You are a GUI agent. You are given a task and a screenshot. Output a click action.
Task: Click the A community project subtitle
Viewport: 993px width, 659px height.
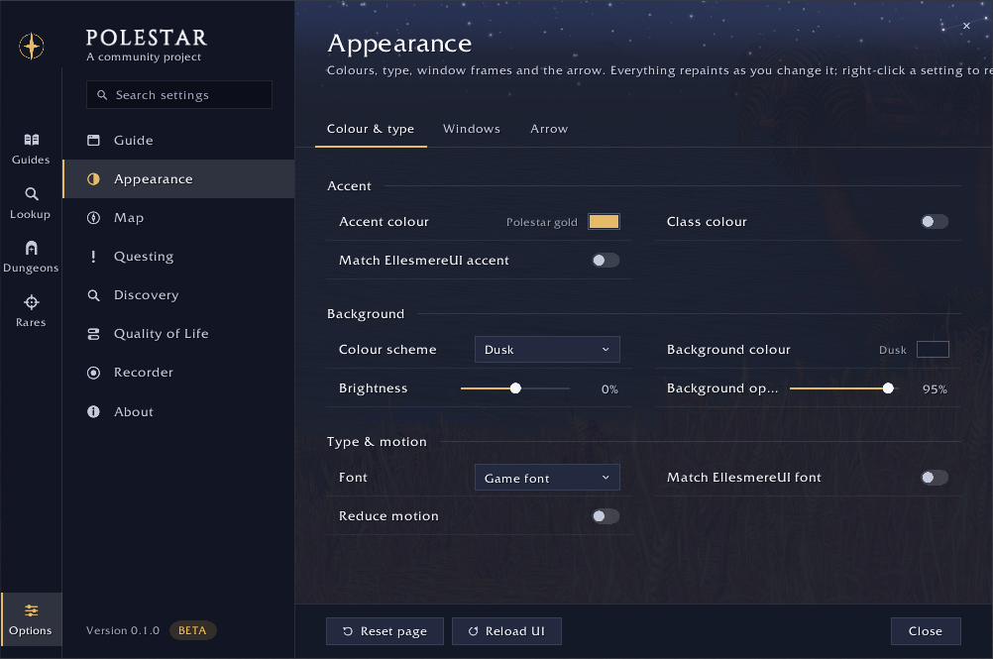(x=144, y=56)
